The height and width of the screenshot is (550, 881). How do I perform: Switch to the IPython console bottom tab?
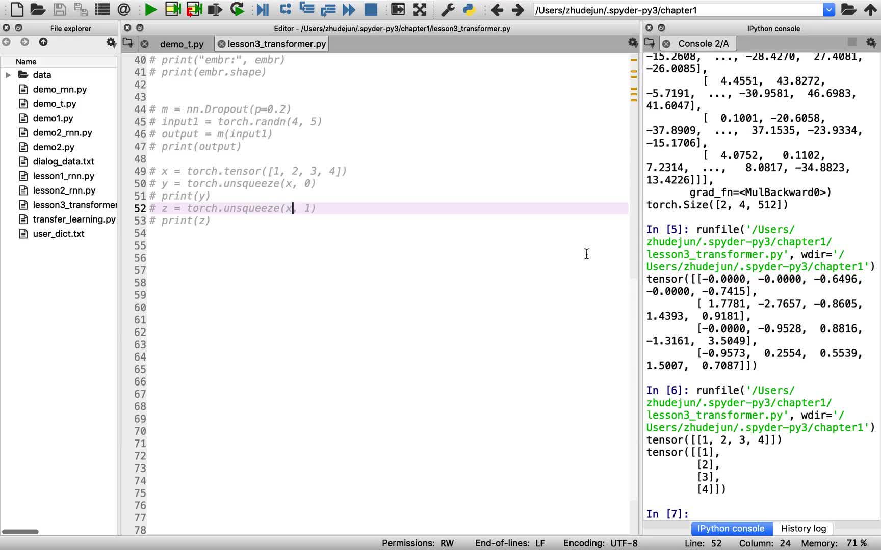pyautogui.click(x=731, y=529)
